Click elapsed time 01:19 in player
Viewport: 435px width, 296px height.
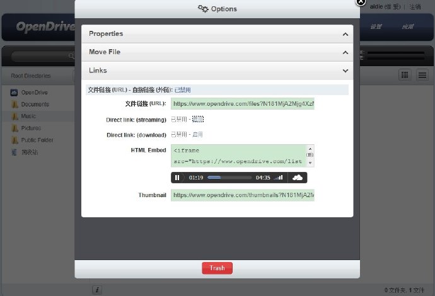(196, 178)
